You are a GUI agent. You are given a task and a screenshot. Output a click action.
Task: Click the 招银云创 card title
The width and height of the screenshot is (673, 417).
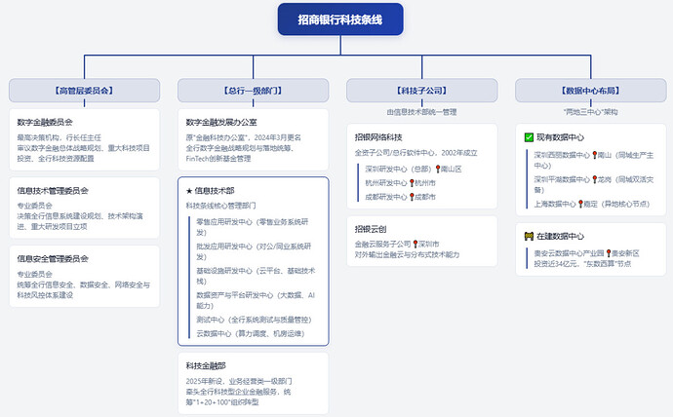[371, 229]
